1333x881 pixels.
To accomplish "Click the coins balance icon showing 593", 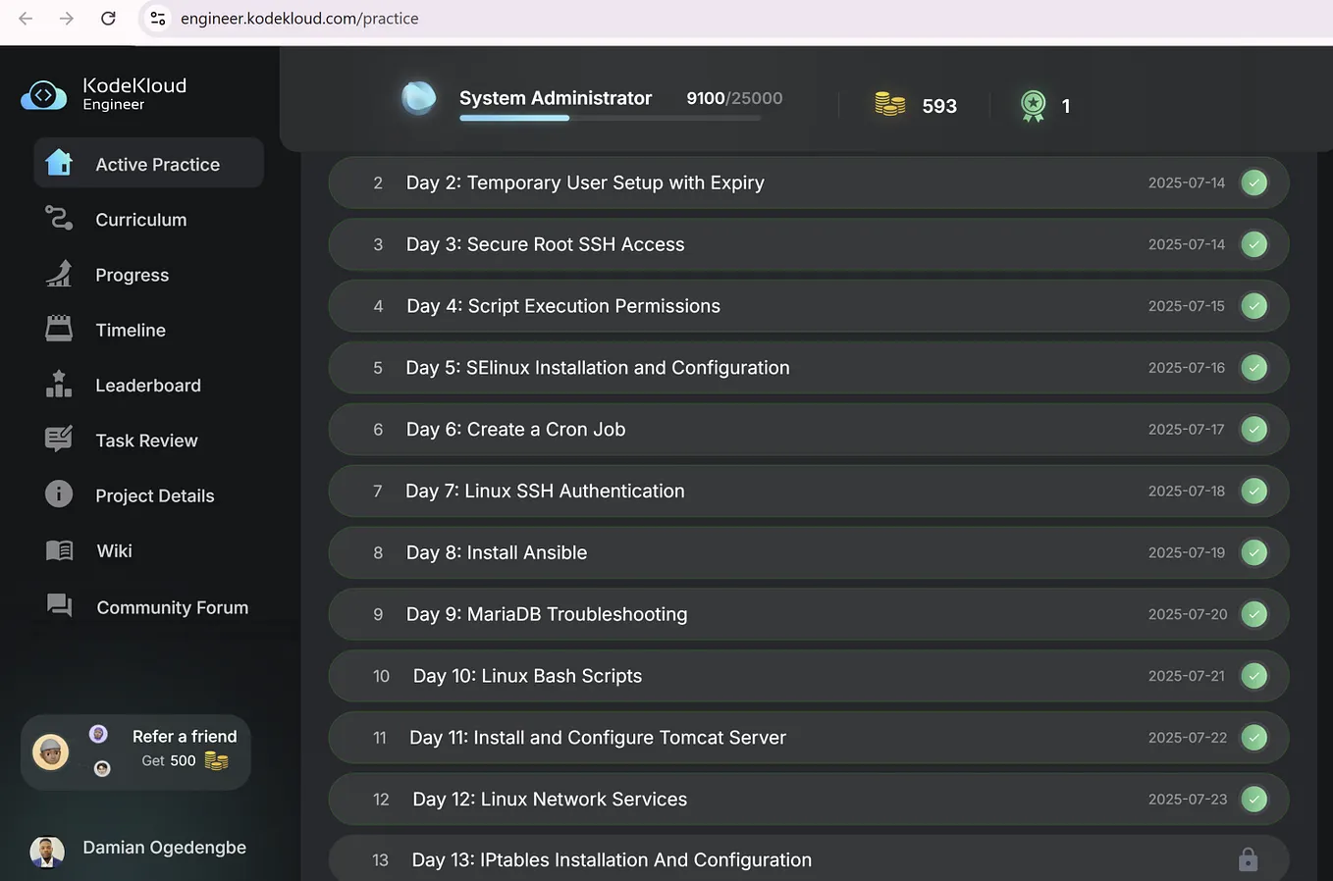I will tap(889, 105).
